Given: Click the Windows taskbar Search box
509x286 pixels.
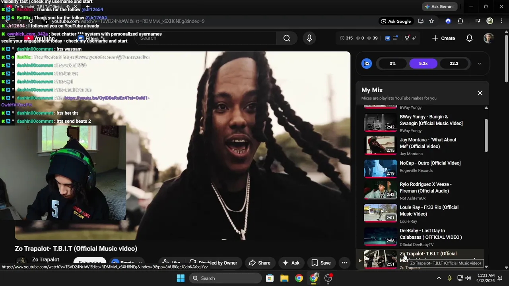Looking at the screenshot, I should (x=225, y=278).
